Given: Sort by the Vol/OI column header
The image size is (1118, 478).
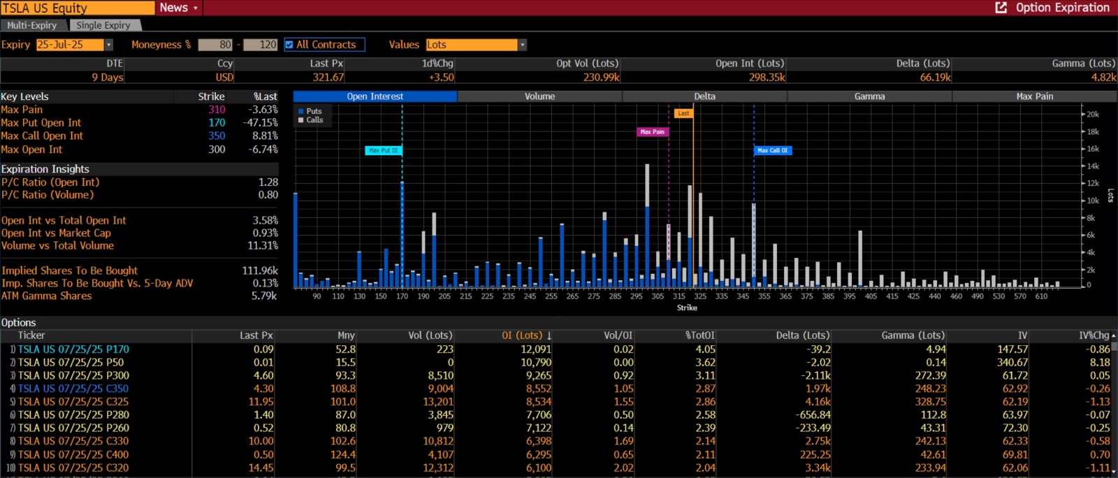Looking at the screenshot, I should click(618, 335).
